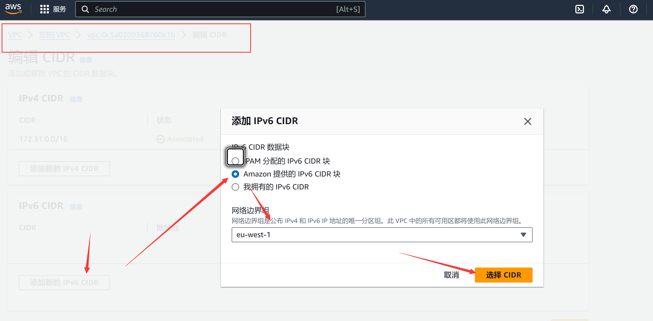Click the 172.31.0.0/16 CIDR cell
The height and width of the screenshot is (321, 653).
point(43,139)
